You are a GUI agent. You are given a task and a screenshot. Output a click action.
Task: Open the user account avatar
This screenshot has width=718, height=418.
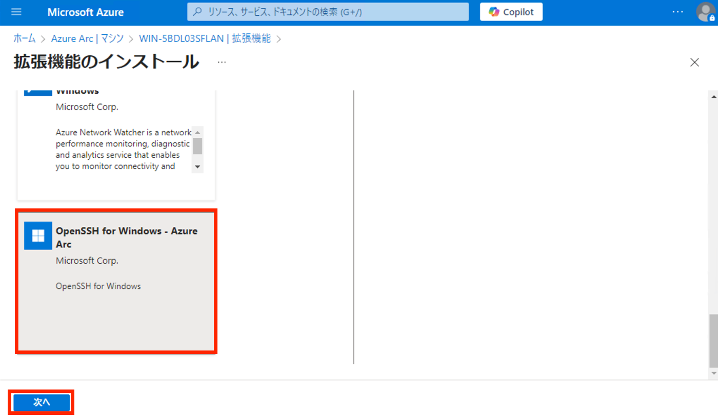click(x=706, y=12)
